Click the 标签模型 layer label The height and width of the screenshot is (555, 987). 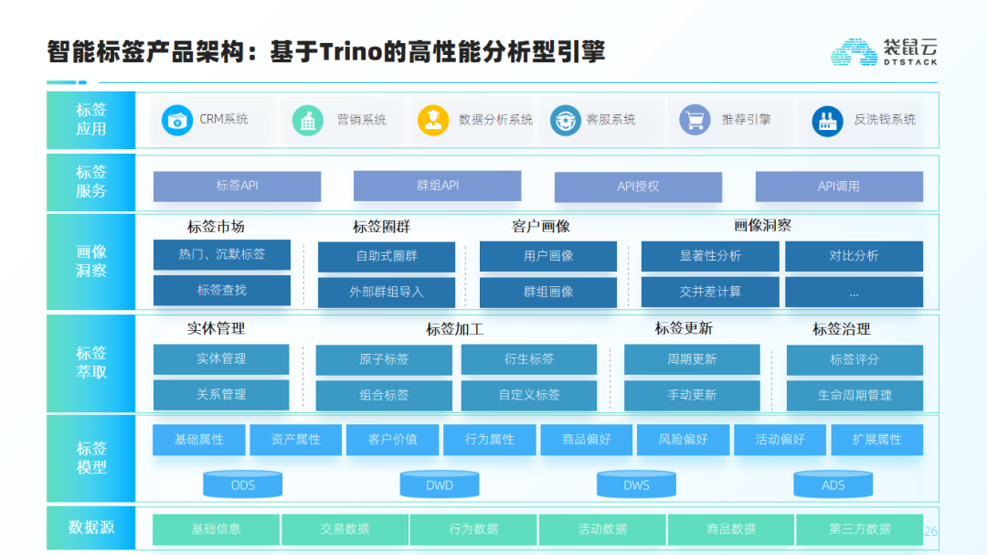coord(91,458)
